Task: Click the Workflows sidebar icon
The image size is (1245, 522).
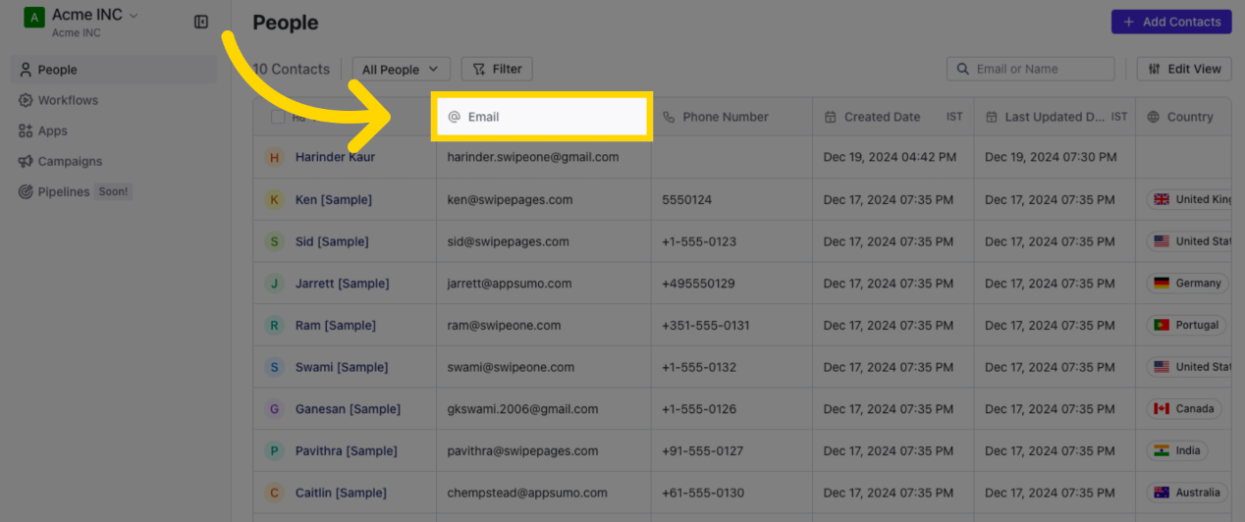Action: (x=26, y=100)
